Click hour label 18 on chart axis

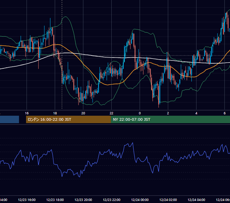[55, 113]
